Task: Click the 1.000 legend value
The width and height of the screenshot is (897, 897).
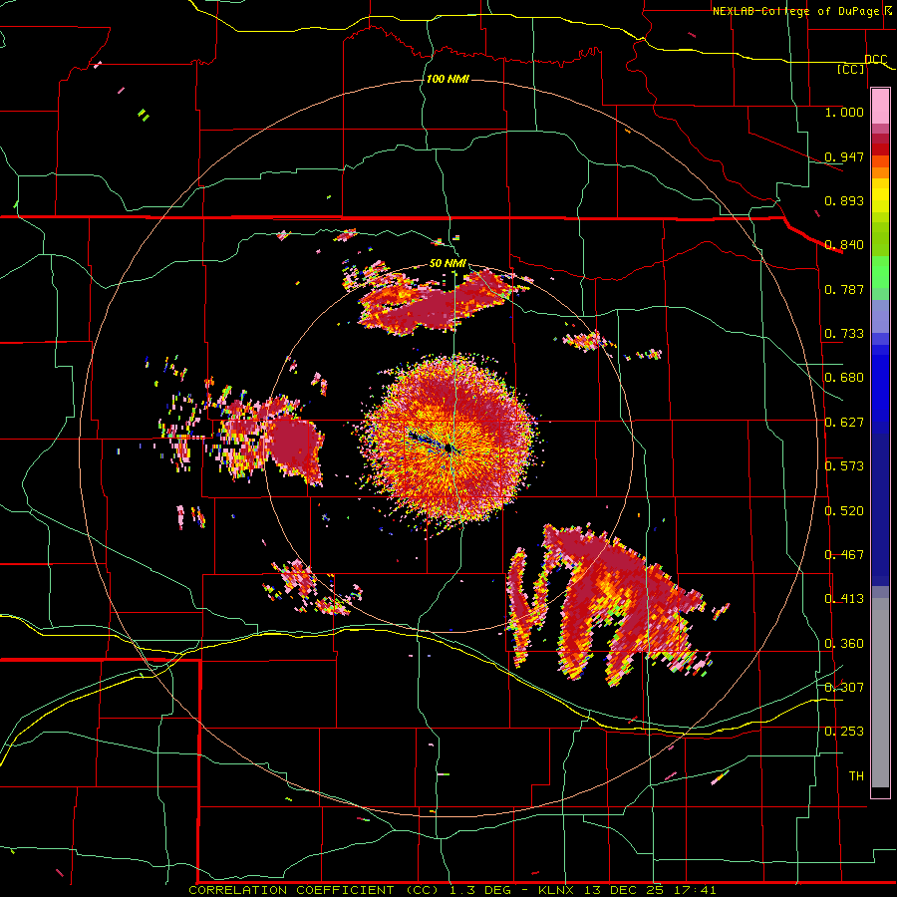Action: [x=844, y=112]
